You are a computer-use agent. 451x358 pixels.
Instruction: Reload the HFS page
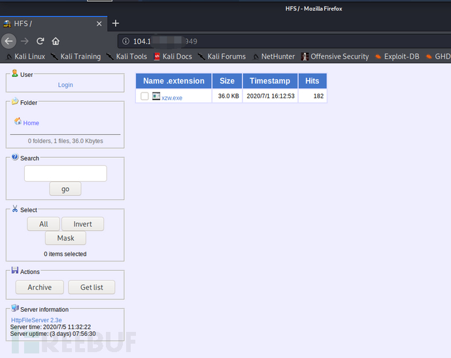click(41, 41)
